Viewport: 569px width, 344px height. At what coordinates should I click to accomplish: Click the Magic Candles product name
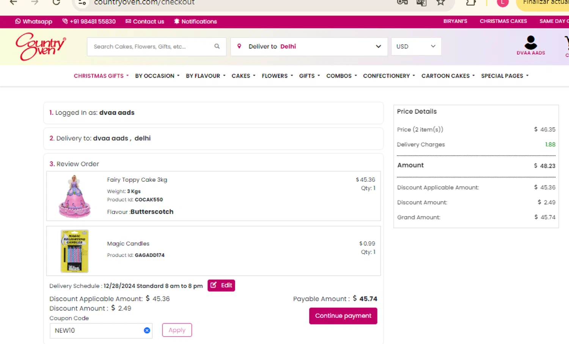point(128,244)
